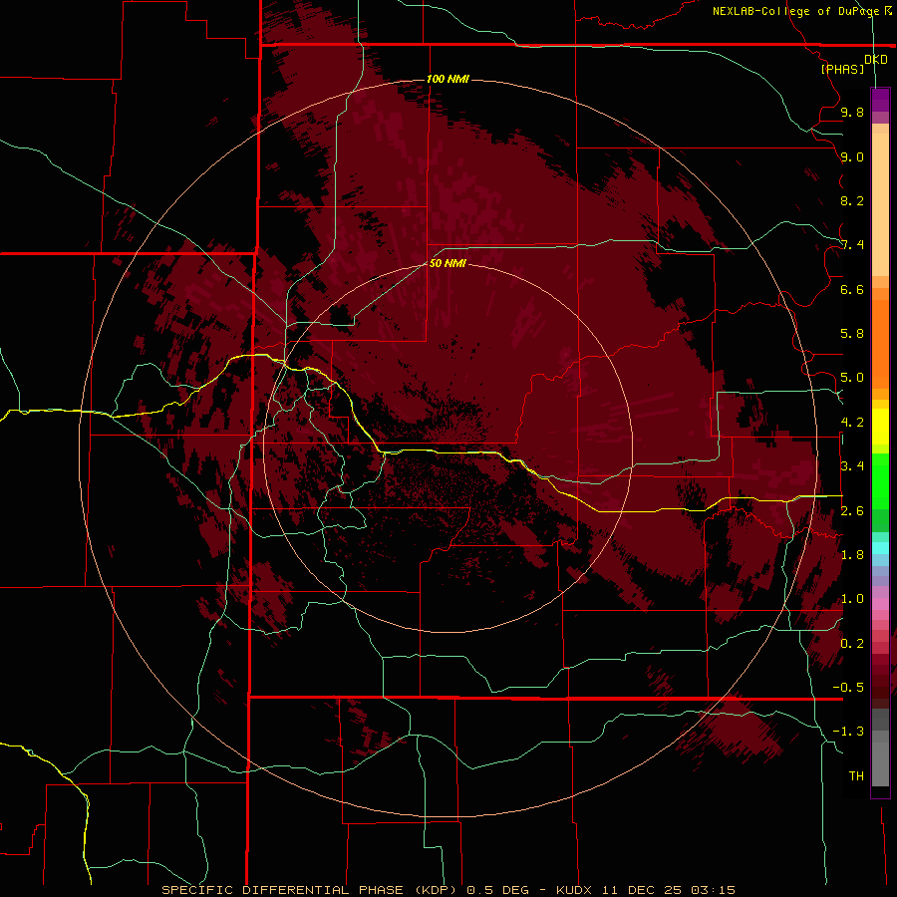897x897 pixels.
Task: Click the 100 NMI range ring label
Action: coord(448,79)
